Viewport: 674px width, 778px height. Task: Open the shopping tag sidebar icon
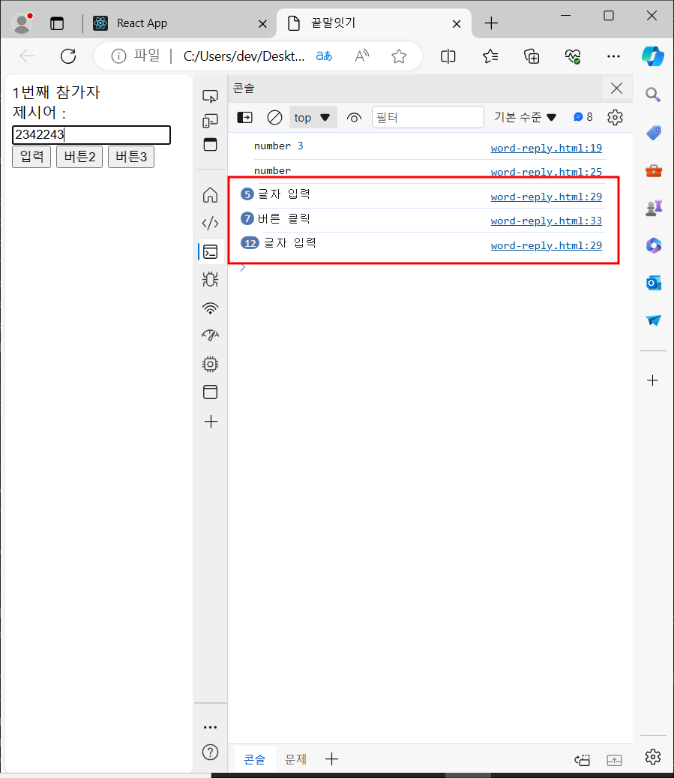(653, 133)
